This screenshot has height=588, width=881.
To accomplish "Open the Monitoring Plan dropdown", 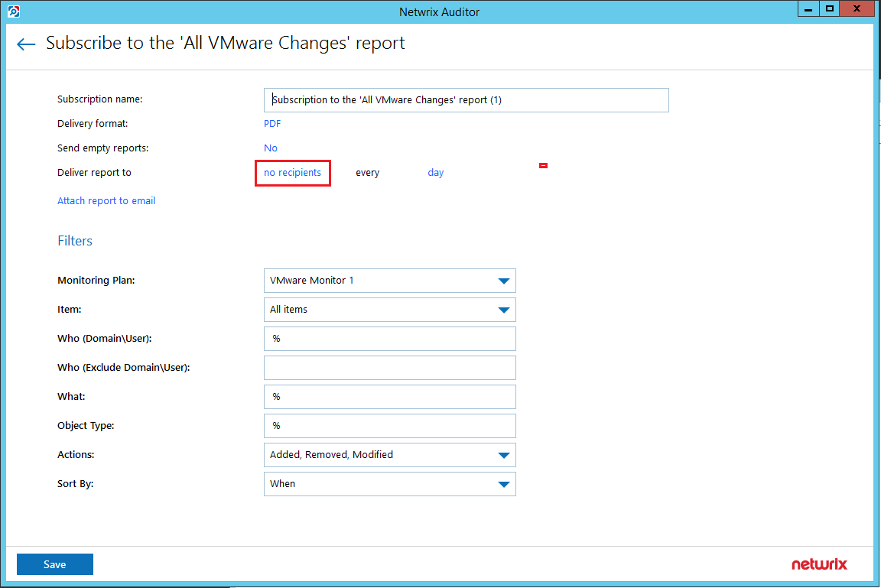I will click(389, 281).
